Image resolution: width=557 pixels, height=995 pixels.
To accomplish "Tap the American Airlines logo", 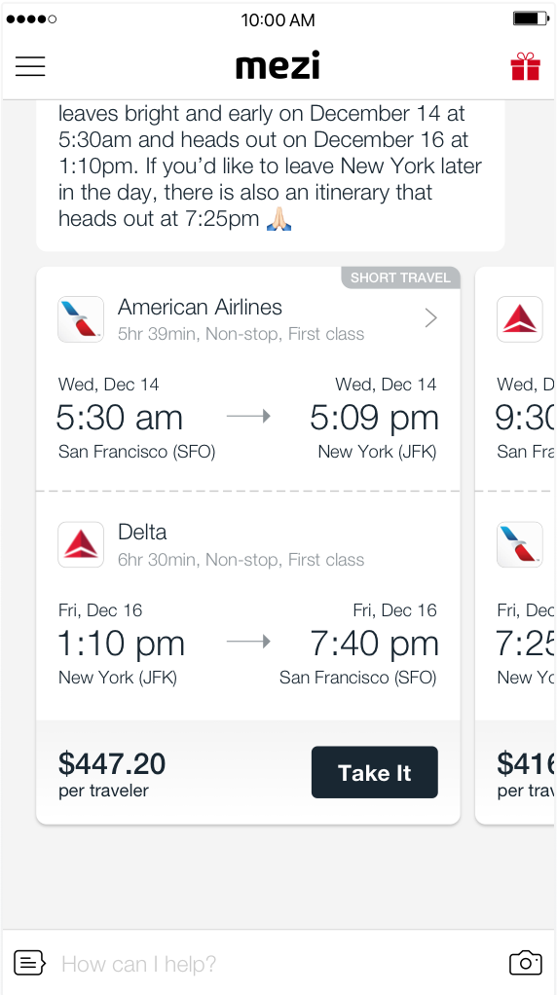I will pyautogui.click(x=81, y=319).
